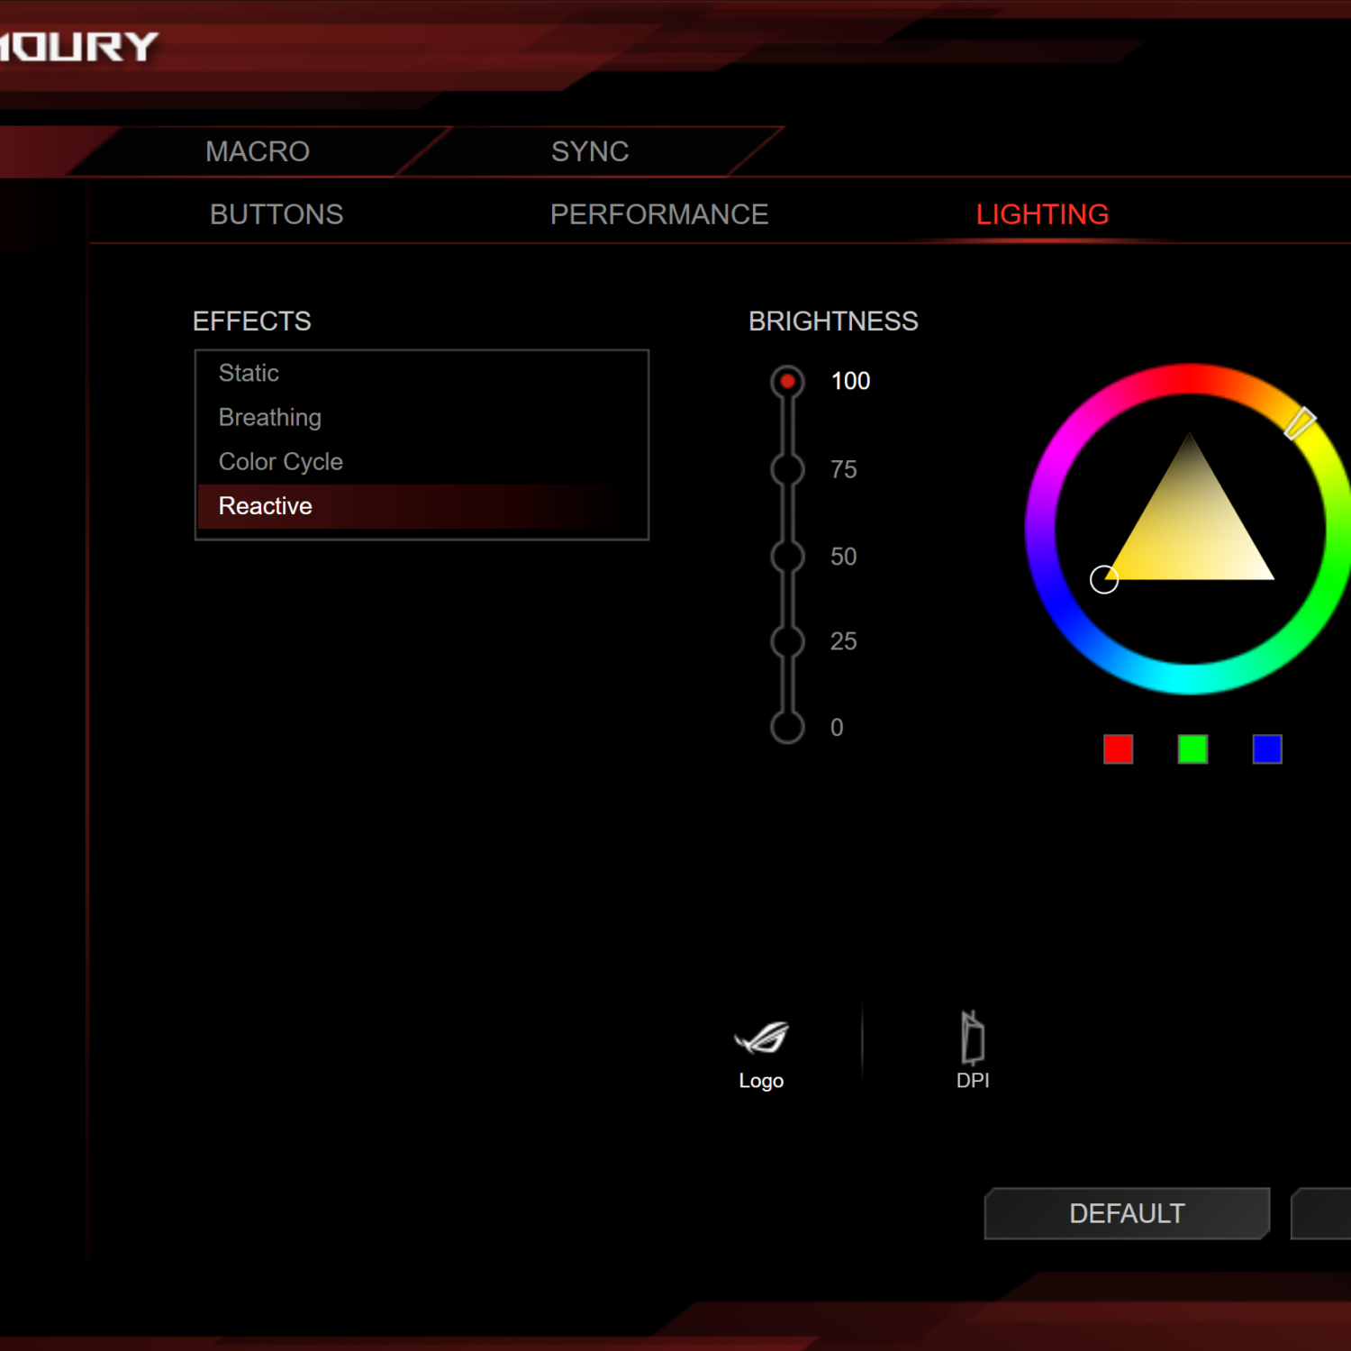Select the ROG Logo lighting zone icon
Screen dimensions: 1351x1351
761,1039
